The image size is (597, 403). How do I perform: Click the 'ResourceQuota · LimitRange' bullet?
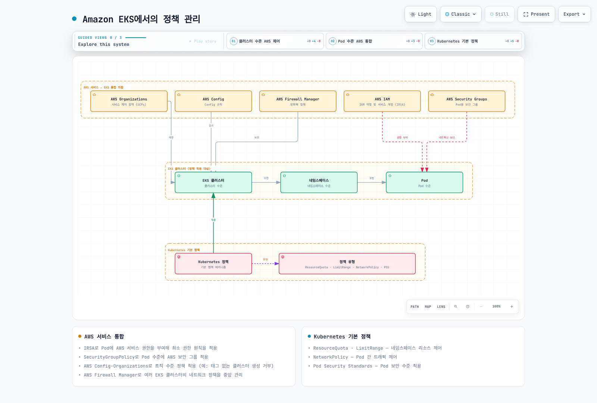click(377, 348)
